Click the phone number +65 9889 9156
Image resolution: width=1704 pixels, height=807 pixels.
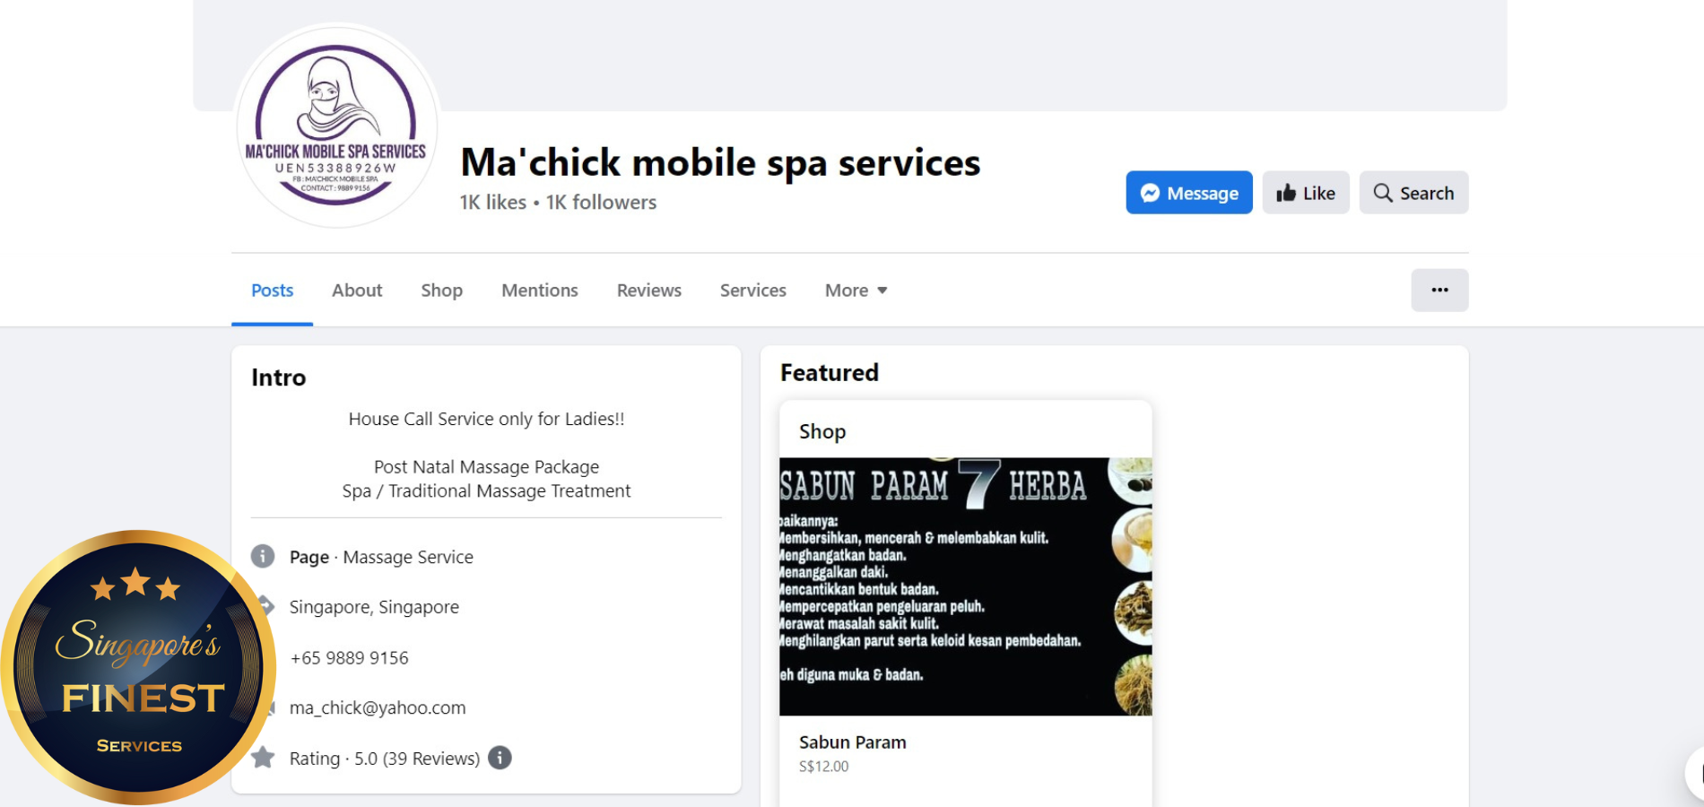pyautogui.click(x=349, y=657)
